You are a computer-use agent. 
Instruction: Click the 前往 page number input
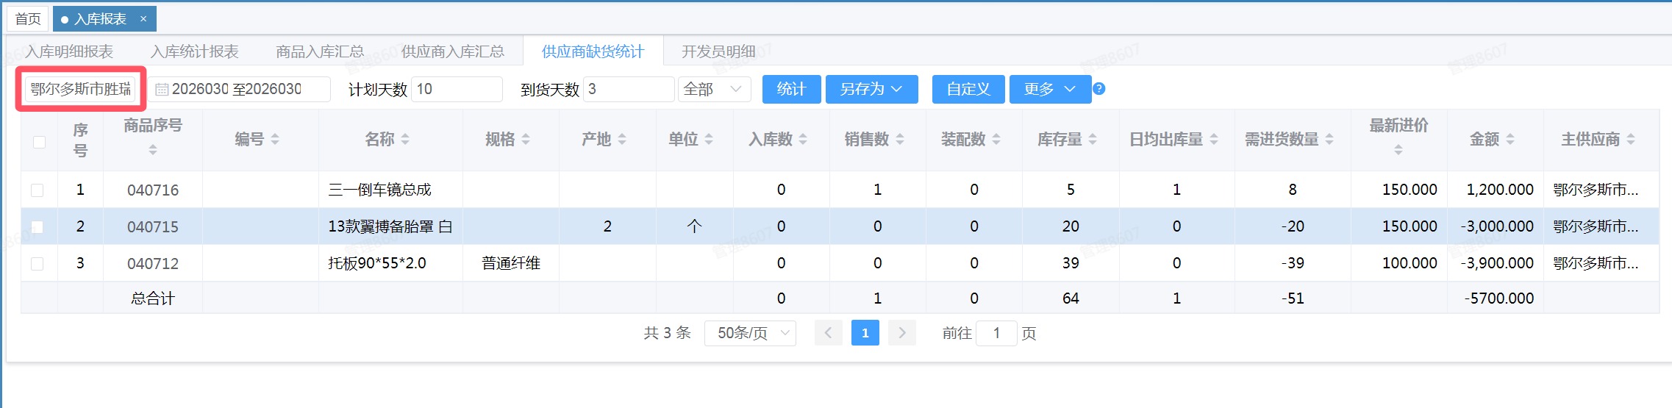996,333
